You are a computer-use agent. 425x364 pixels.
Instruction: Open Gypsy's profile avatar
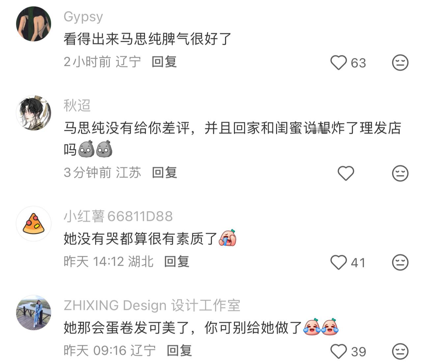click(34, 24)
